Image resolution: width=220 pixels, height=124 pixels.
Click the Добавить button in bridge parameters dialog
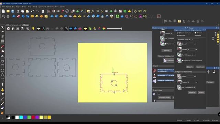click(190, 67)
